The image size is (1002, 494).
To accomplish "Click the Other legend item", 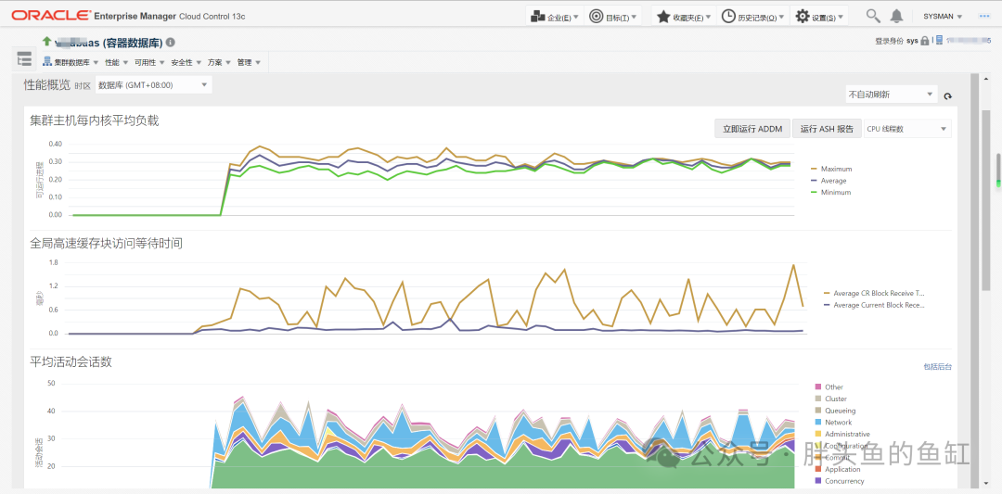I will tap(829, 386).
